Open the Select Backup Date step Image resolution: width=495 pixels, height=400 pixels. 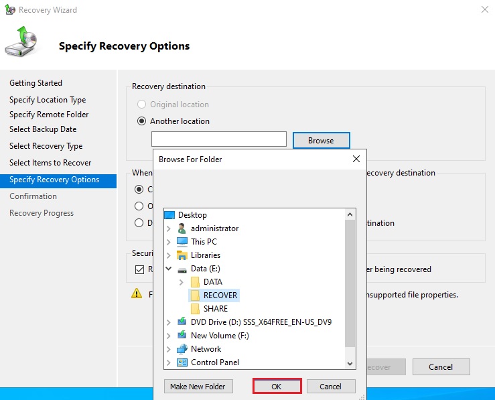(x=43, y=129)
